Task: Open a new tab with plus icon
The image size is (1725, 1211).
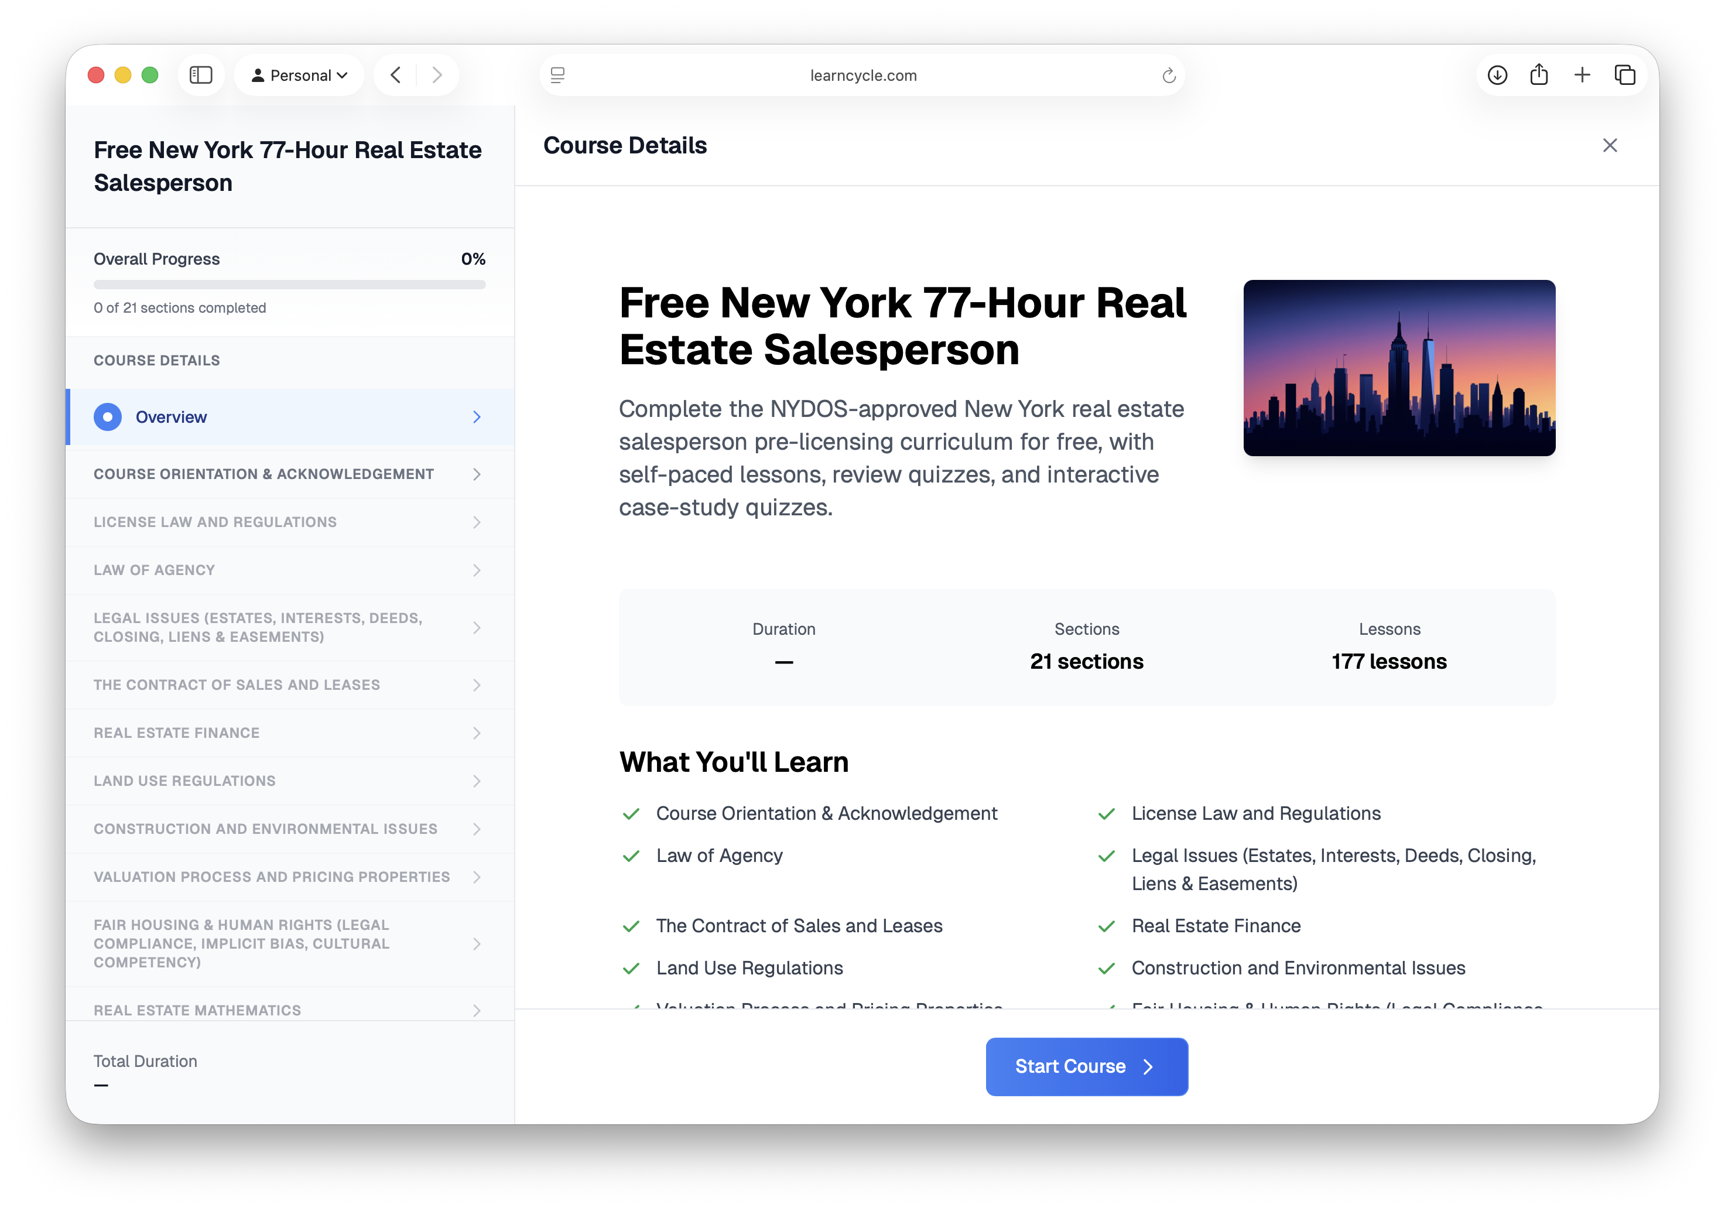Action: click(1582, 75)
